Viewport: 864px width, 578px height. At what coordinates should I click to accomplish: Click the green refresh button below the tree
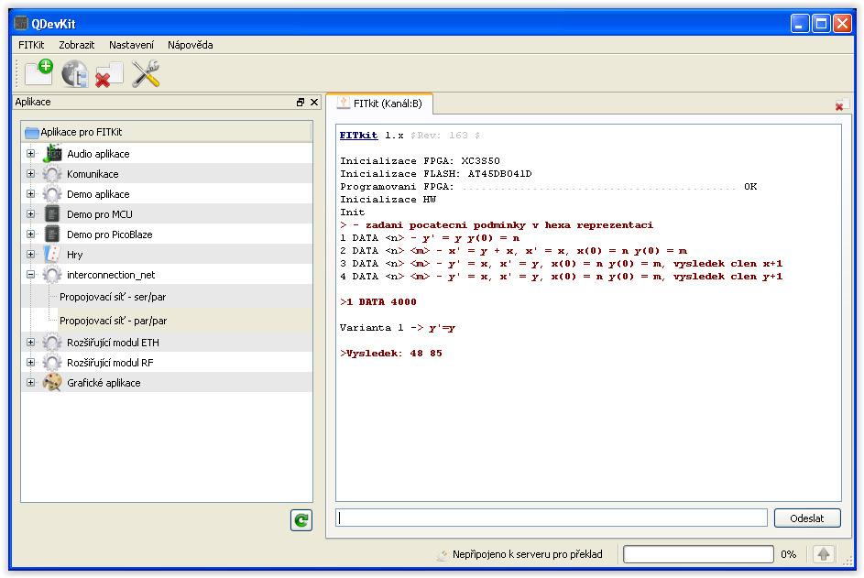point(301,520)
